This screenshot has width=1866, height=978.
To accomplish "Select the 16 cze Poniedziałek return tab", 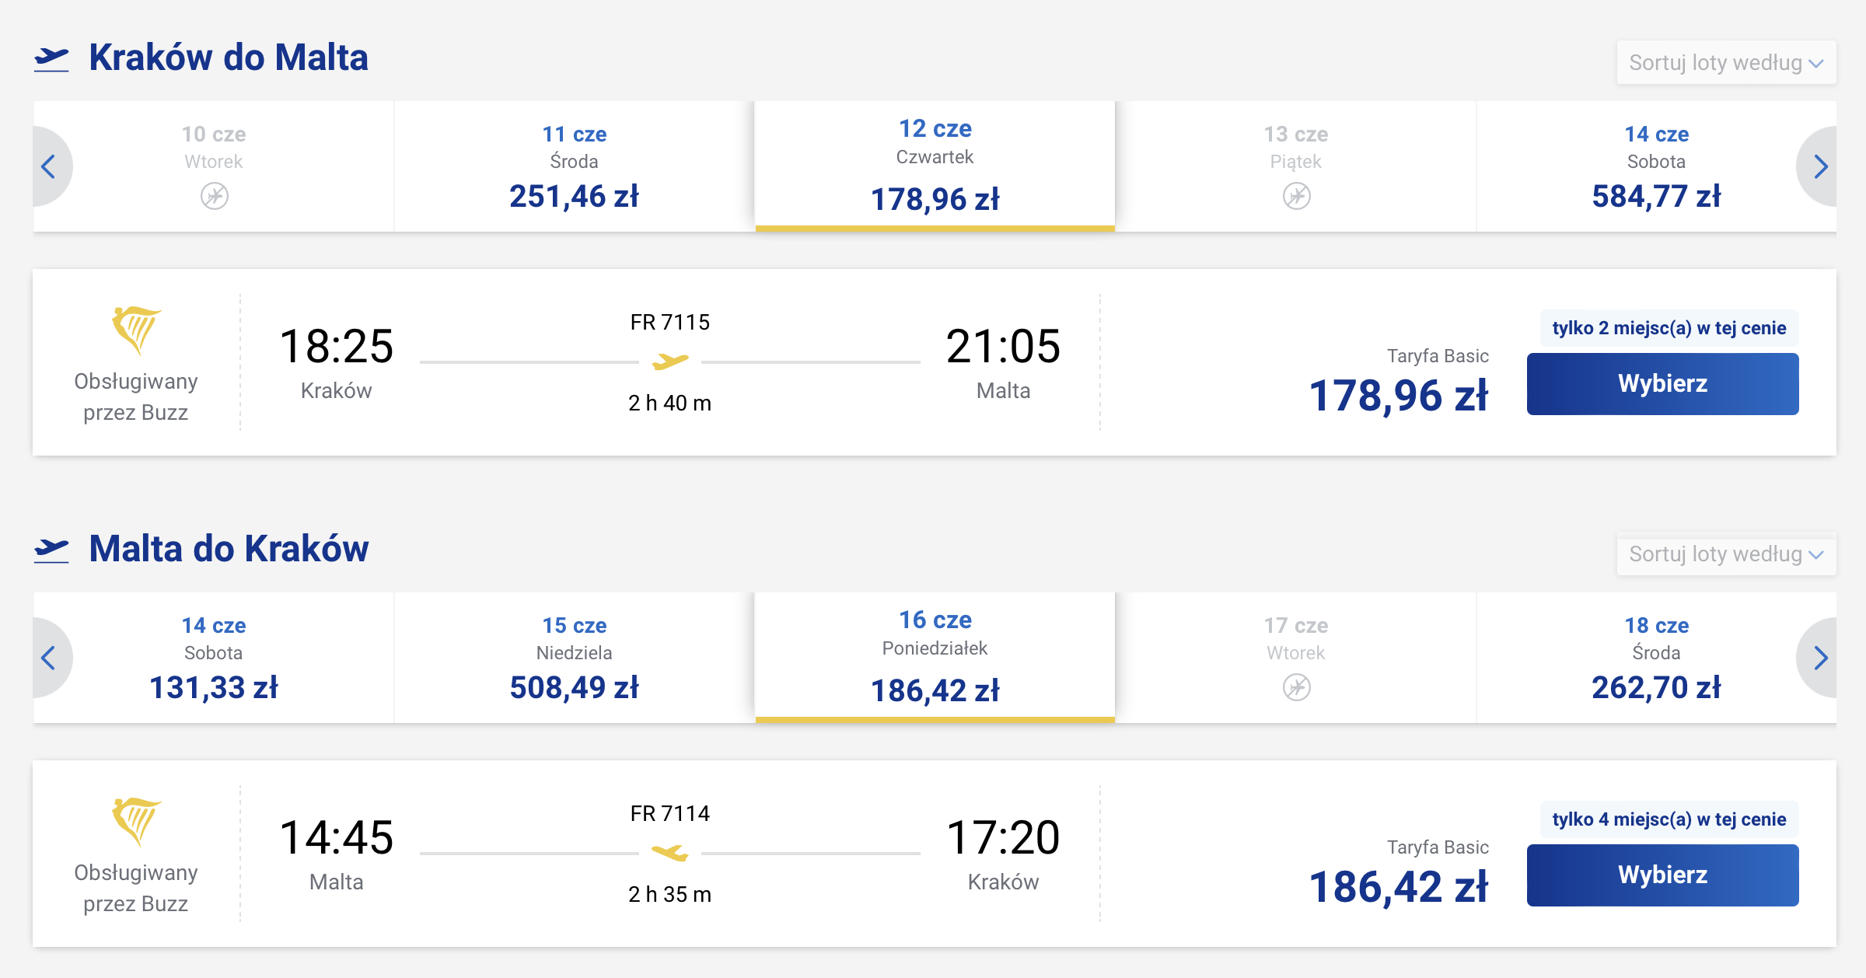I will (935, 658).
